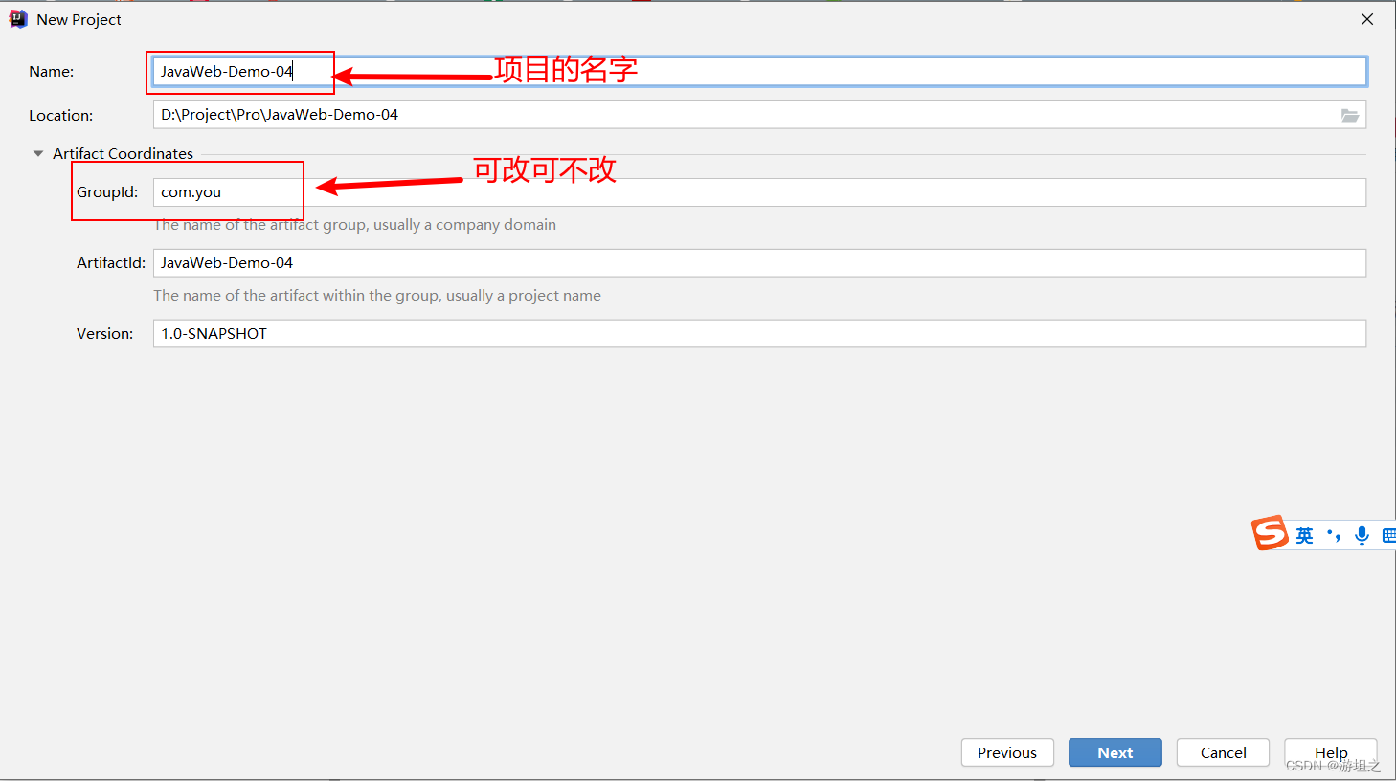
Task: Toggle Sogou English/Chinese language mode
Action: [1304, 535]
